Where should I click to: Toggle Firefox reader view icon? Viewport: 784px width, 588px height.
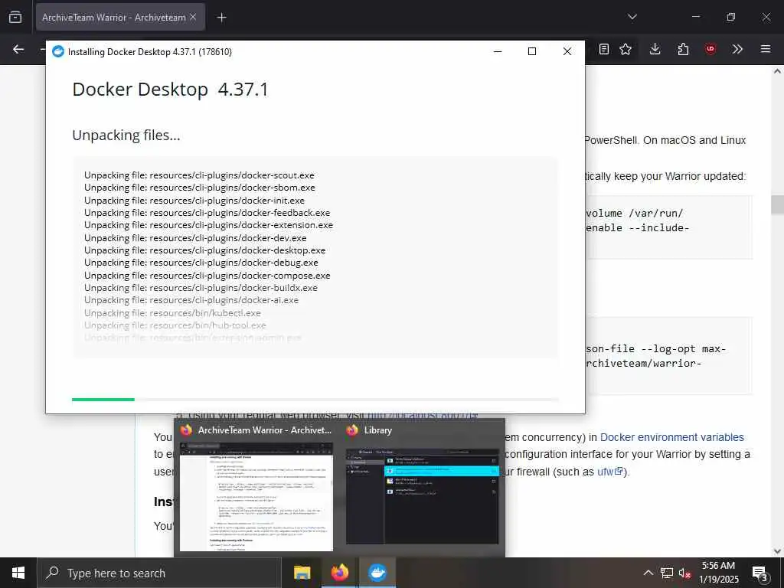pyautogui.click(x=604, y=49)
